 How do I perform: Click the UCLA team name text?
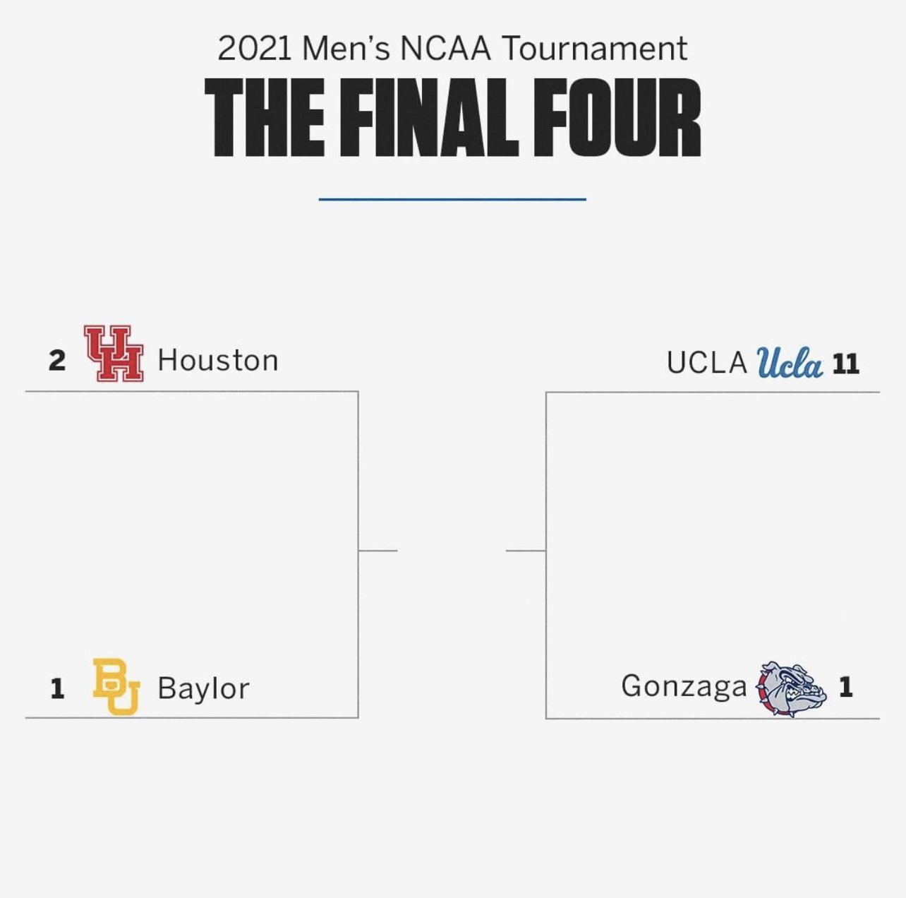[x=706, y=363]
